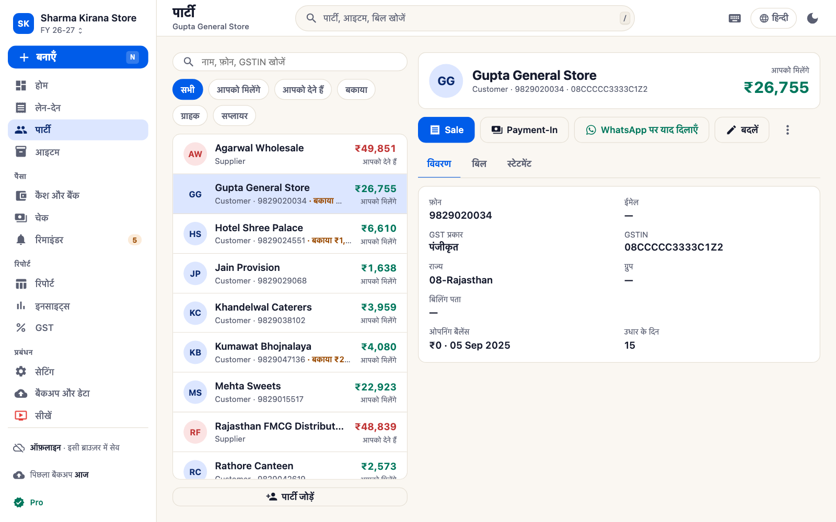Open keyboard shortcuts icon in header
The height and width of the screenshot is (522, 836).
pyautogui.click(x=735, y=18)
